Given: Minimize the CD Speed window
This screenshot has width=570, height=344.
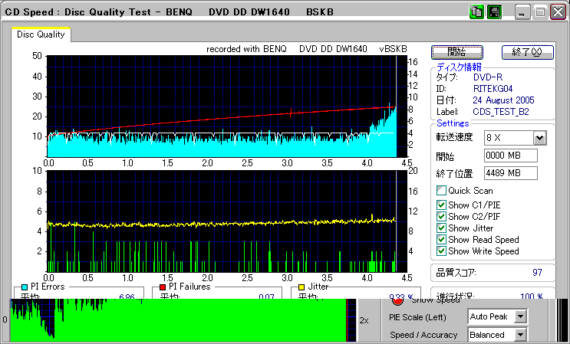Looking at the screenshot, I should (x=522, y=12).
